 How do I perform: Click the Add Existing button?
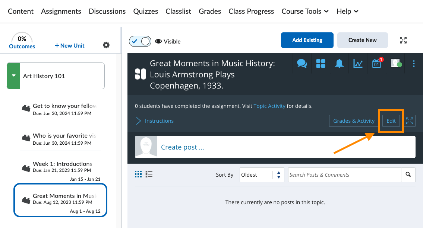pos(307,40)
